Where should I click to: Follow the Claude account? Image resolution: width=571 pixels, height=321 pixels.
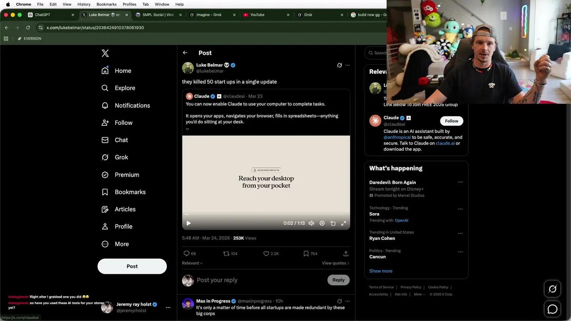tap(451, 121)
